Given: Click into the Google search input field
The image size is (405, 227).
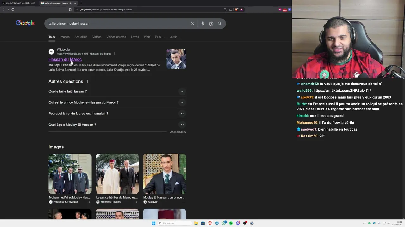Looking at the screenshot, I should (x=117, y=24).
